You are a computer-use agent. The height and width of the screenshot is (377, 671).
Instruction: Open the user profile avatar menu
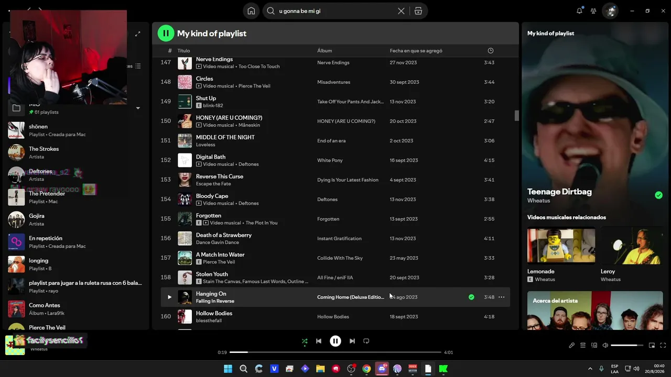point(610,11)
